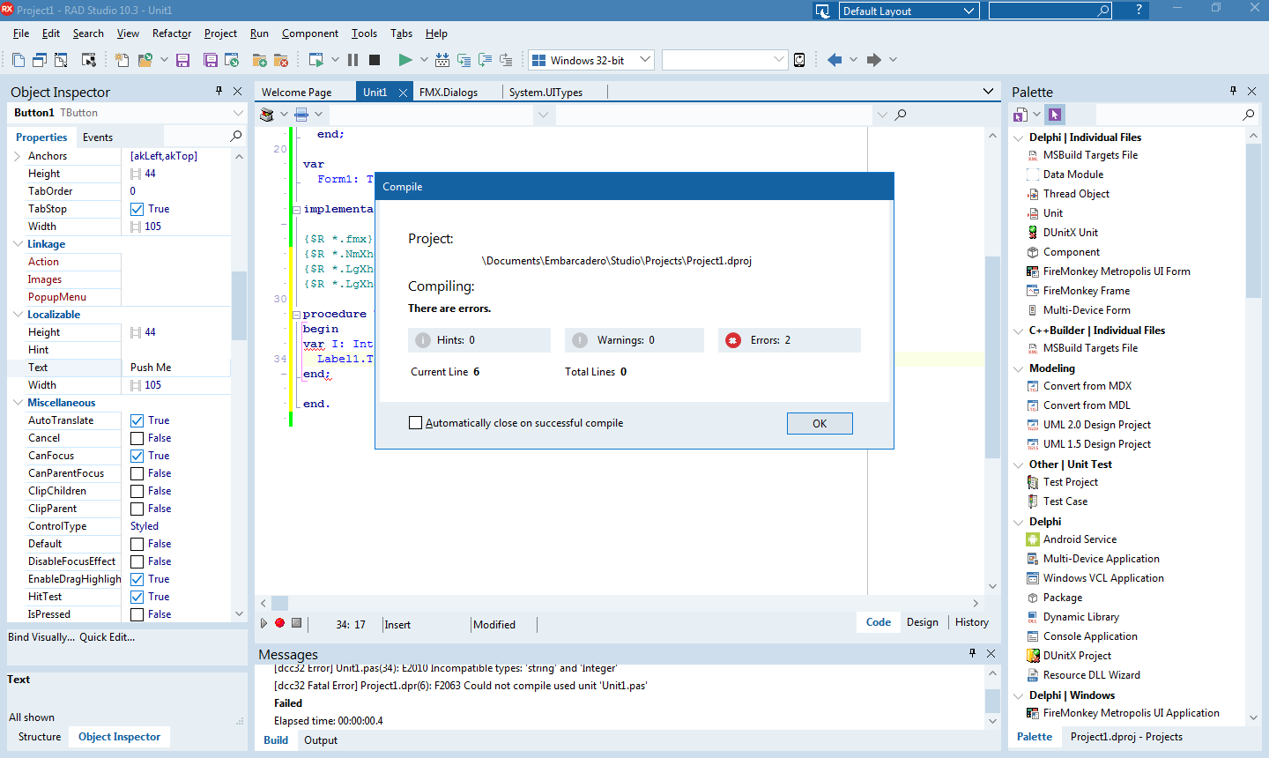
Task: Open the Button1 TButton component dropdown
Action: pyautogui.click(x=238, y=113)
